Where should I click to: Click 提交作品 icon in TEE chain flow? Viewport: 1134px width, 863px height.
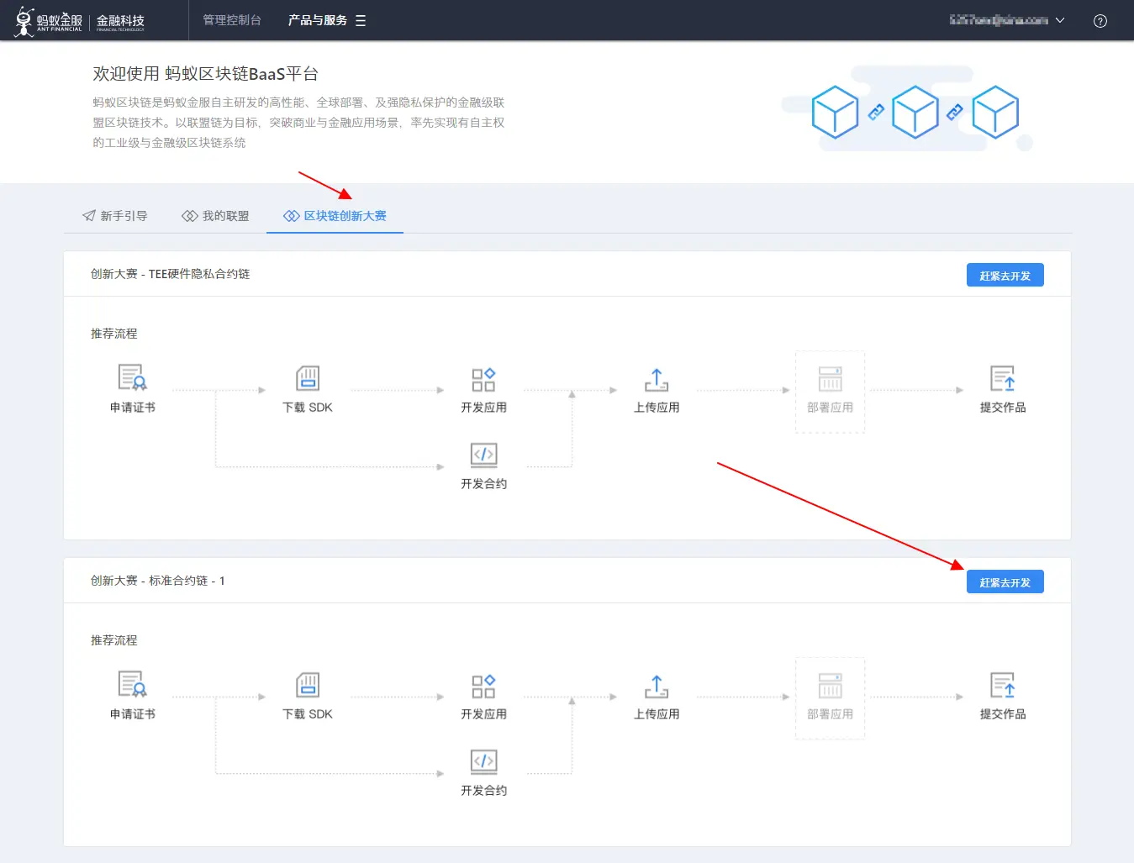click(1003, 378)
